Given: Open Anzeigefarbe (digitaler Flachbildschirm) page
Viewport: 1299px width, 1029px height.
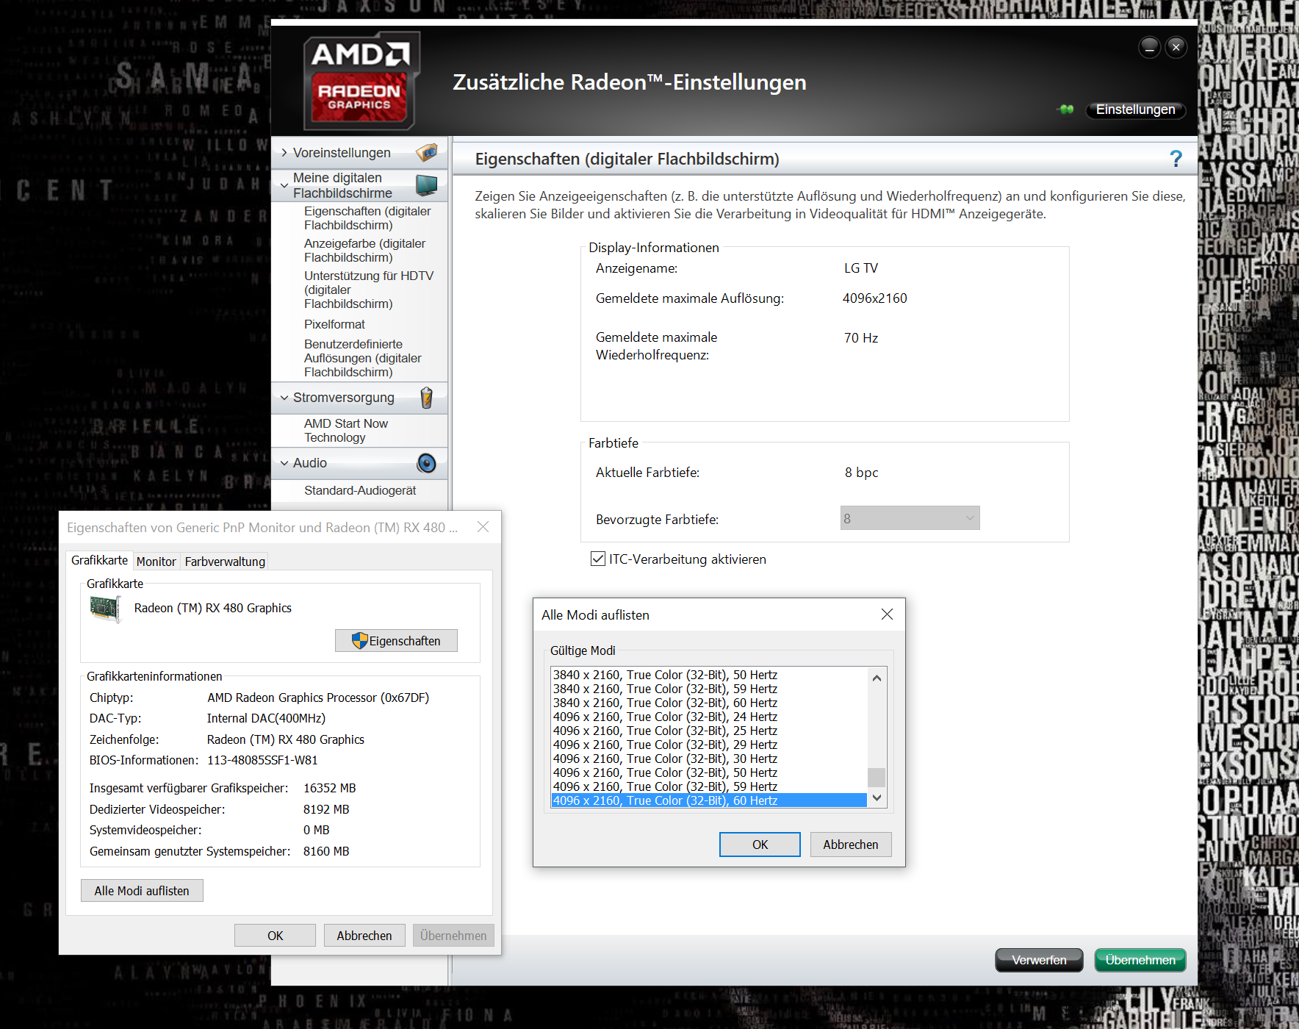Looking at the screenshot, I should point(364,251).
